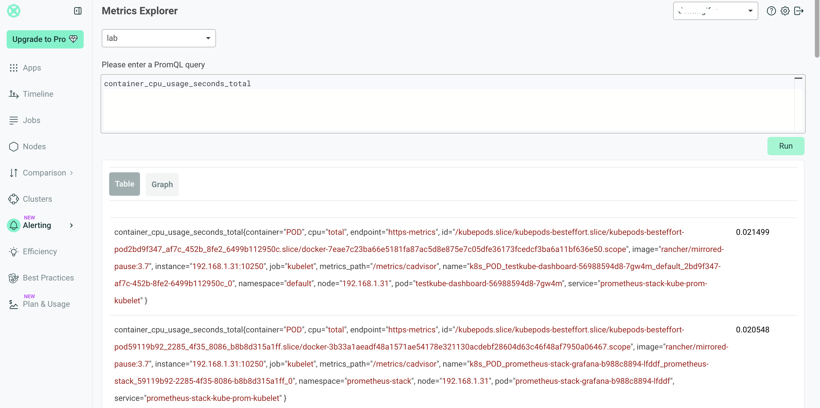Open the Clusters page
The height and width of the screenshot is (408, 820).
(37, 199)
